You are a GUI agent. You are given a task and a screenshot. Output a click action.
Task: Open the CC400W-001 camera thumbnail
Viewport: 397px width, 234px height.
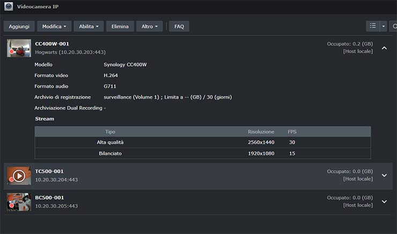19,48
